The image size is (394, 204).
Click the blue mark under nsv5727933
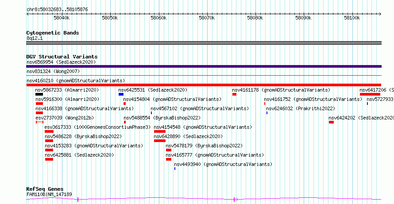(x=367, y=104)
